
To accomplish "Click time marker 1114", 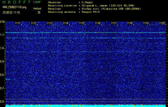I will coord(66,23).
